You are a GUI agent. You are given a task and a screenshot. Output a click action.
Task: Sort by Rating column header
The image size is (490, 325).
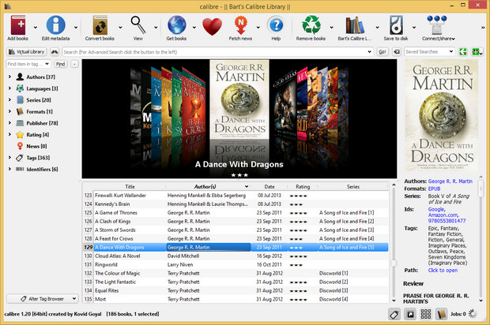303,186
